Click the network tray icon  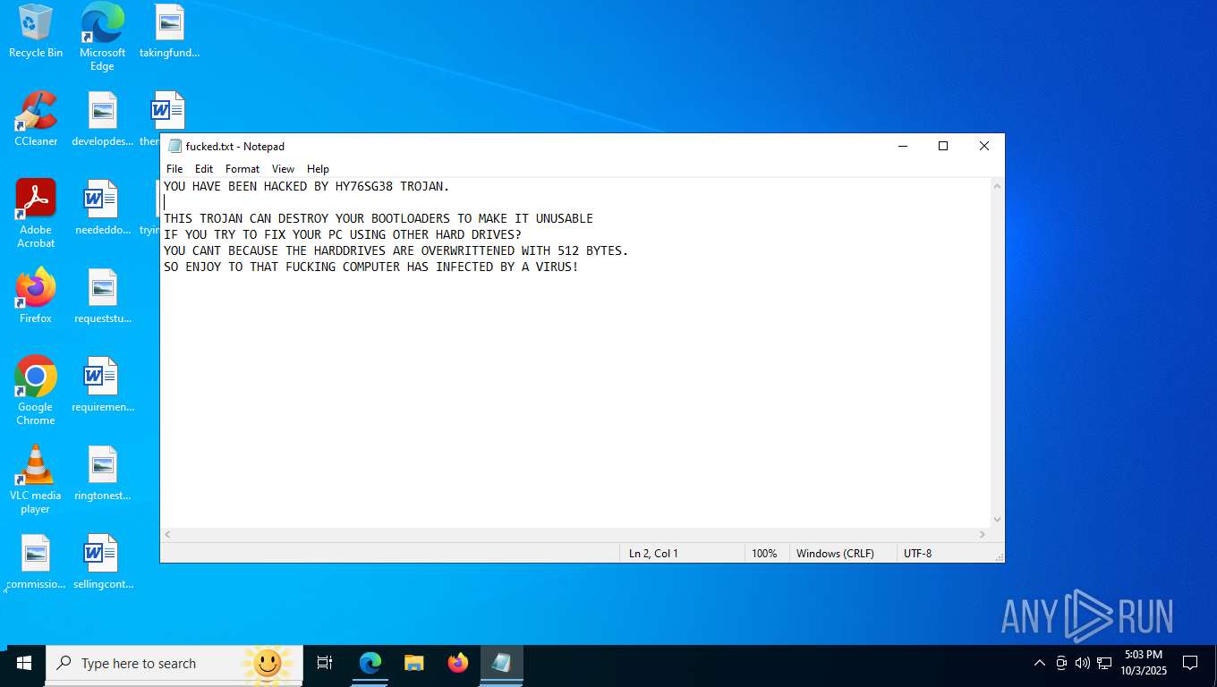(1105, 664)
